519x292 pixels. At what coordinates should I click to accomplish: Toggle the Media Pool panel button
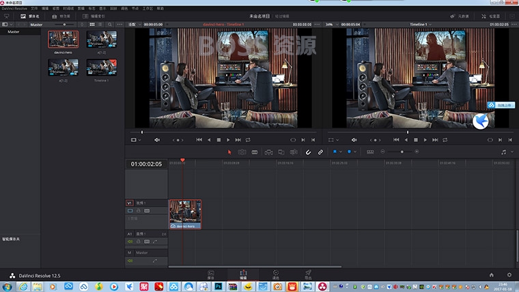pos(29,16)
